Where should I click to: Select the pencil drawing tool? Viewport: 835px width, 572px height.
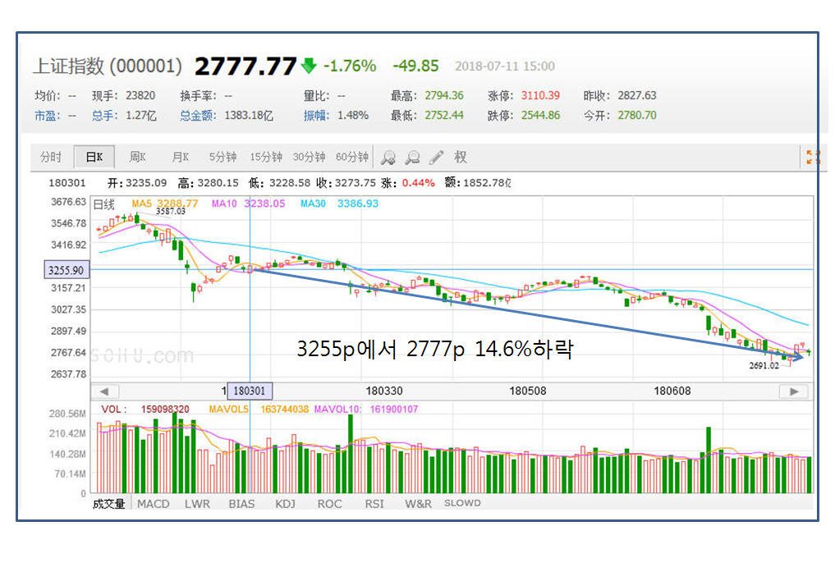pos(437,158)
